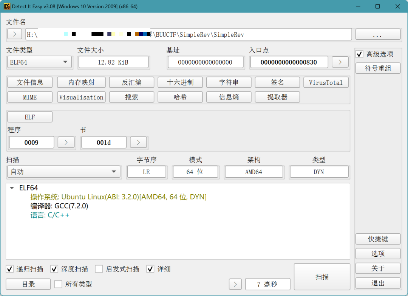Image resolution: width=408 pixels, height=296 pixels.
Task: Click the 文件大小 12.82 KiB field
Action: click(113, 62)
